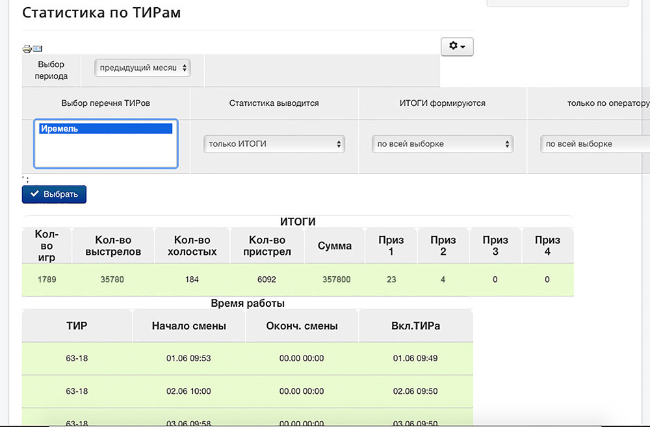Click the 6092 value cell
This screenshot has width=650, height=427.
pyautogui.click(x=266, y=279)
